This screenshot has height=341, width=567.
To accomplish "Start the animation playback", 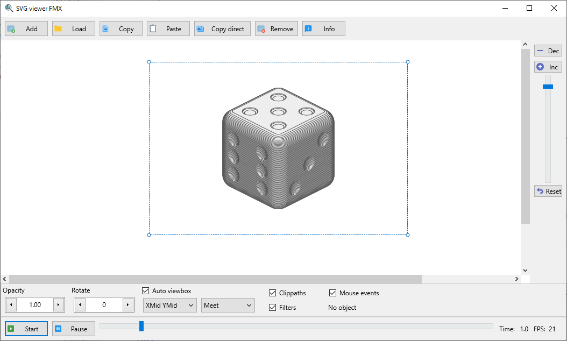I will 26,329.
